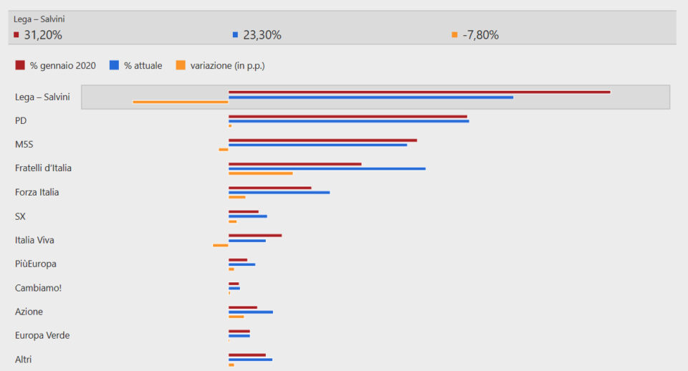
Task: Select the Fratelli d'Italia row label
Action: tap(43, 168)
